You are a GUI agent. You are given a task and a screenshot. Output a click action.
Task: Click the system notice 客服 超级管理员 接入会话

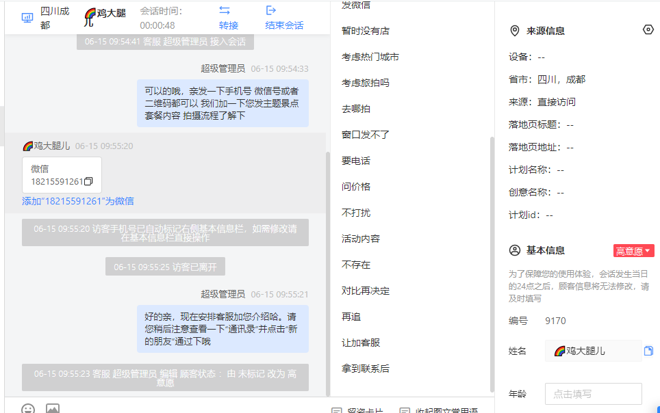tap(165, 42)
